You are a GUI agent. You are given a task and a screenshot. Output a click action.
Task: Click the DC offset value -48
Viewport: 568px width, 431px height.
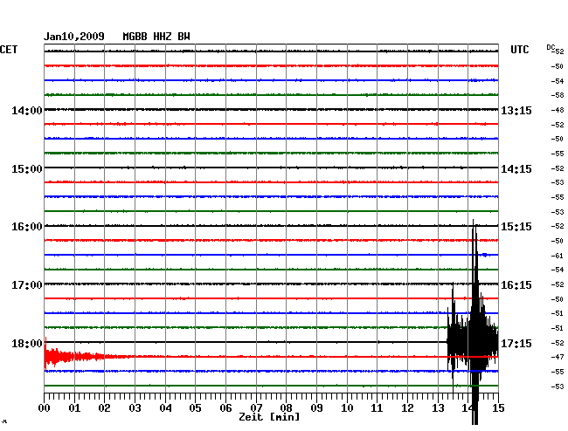558,110
